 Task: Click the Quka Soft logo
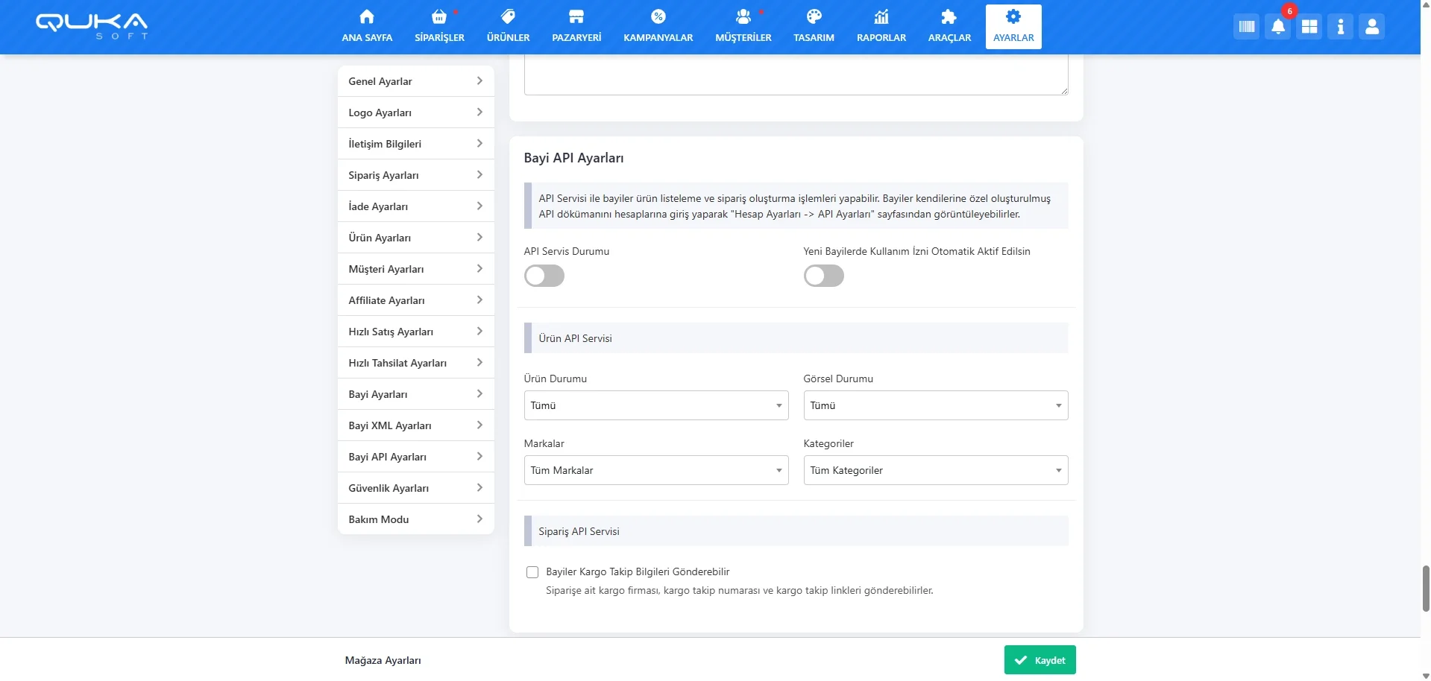(x=92, y=25)
